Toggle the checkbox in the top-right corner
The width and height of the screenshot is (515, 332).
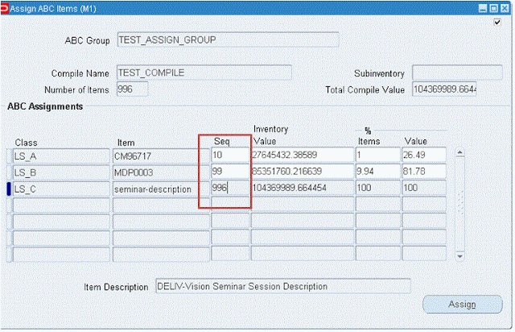[497, 23]
